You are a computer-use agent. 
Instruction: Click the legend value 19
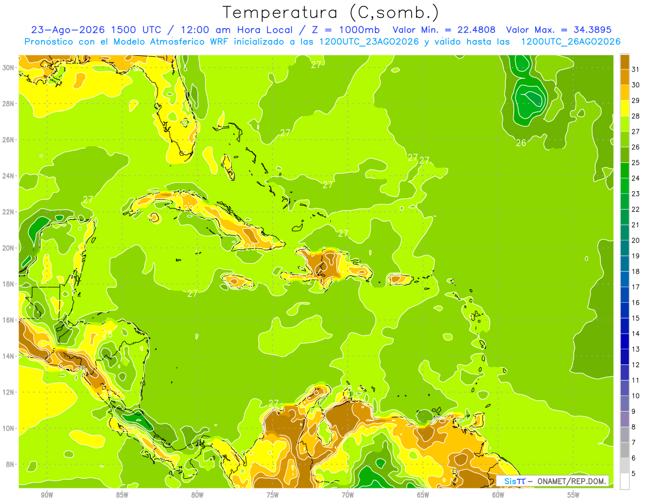click(x=636, y=256)
